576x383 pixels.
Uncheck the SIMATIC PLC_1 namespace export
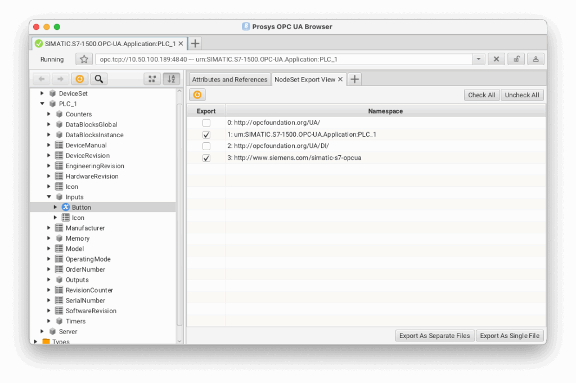(206, 134)
